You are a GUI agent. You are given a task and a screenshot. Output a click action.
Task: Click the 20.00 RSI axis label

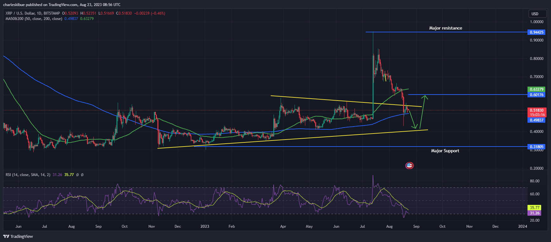[x=534, y=220]
